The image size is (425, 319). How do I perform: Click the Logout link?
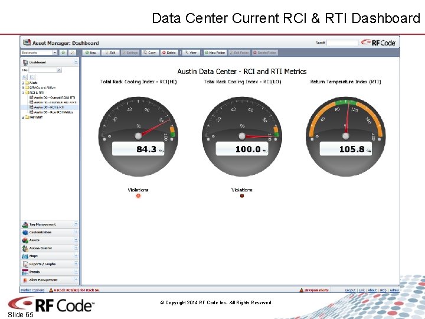(350, 290)
